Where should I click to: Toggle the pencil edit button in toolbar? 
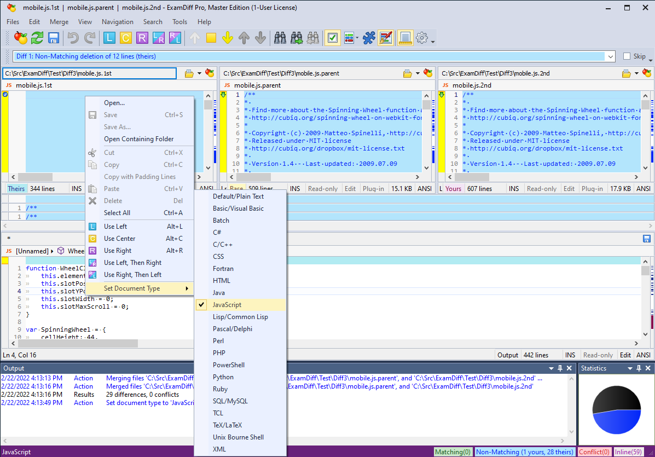(x=386, y=38)
